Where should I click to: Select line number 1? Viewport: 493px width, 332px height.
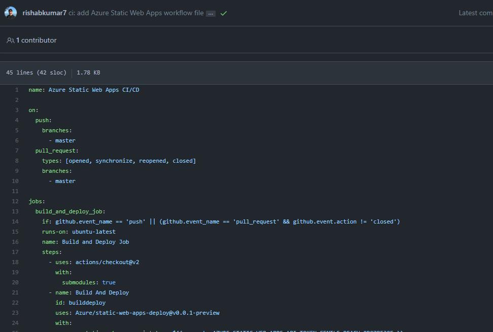(x=17, y=90)
